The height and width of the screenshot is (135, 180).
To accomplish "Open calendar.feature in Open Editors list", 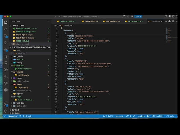I will [31, 28].
